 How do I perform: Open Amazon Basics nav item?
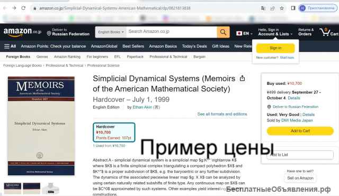click(x=163, y=46)
